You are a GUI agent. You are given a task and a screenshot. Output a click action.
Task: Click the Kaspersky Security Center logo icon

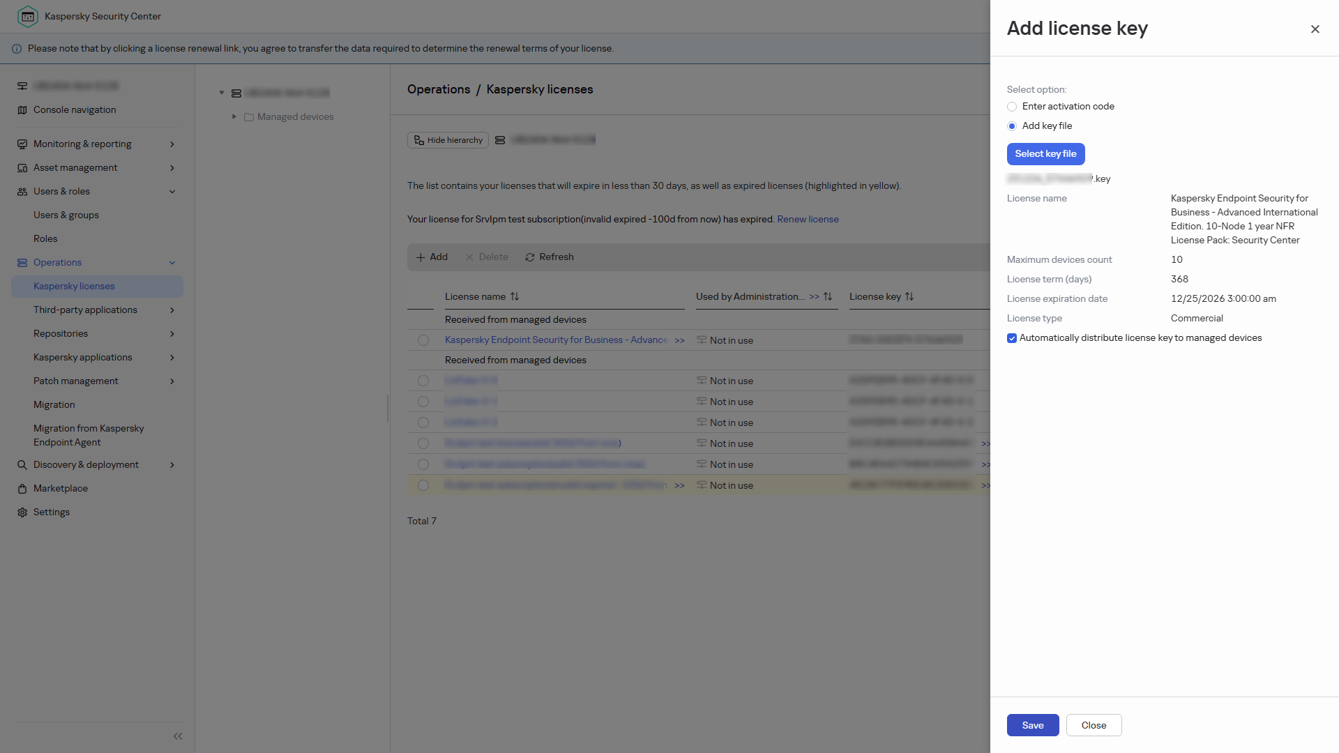(x=27, y=16)
